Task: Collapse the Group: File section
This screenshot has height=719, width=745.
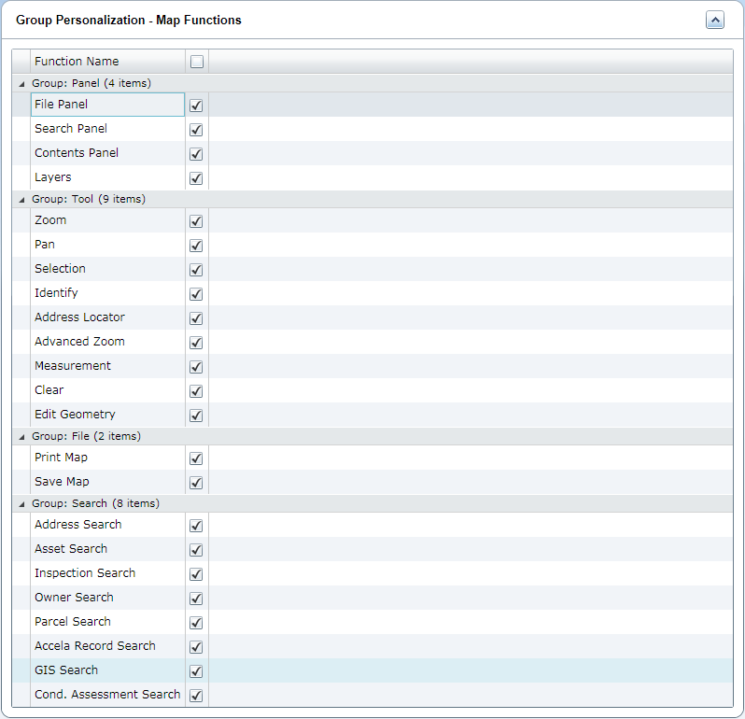Action: [22, 437]
